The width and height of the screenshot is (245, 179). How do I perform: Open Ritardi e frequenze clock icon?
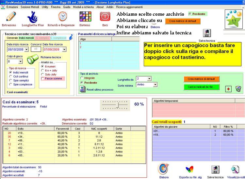click(63, 17)
